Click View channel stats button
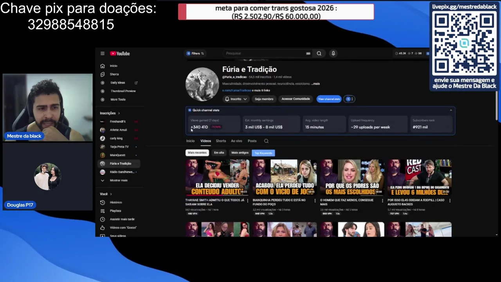 tap(329, 99)
